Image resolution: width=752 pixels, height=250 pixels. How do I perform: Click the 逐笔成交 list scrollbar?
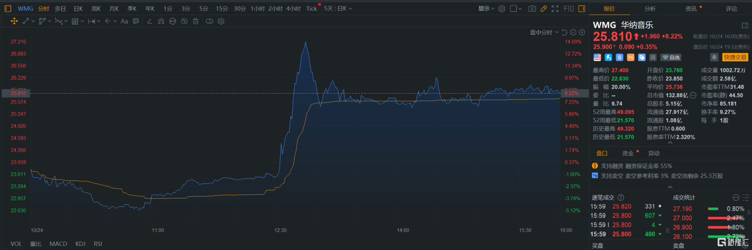coord(668,230)
